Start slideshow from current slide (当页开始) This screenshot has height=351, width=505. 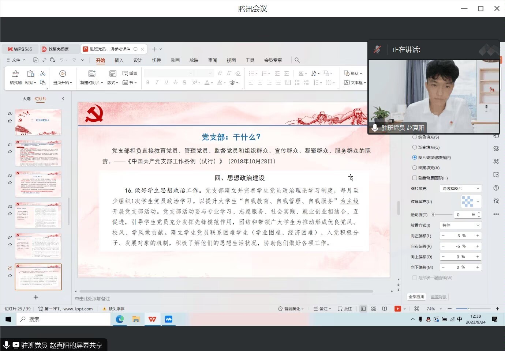pyautogui.click(x=63, y=74)
